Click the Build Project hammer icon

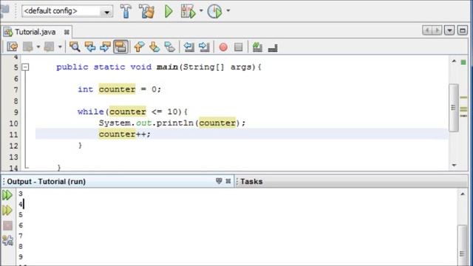click(x=126, y=11)
